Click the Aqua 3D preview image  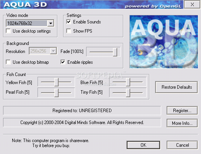coord(164,41)
